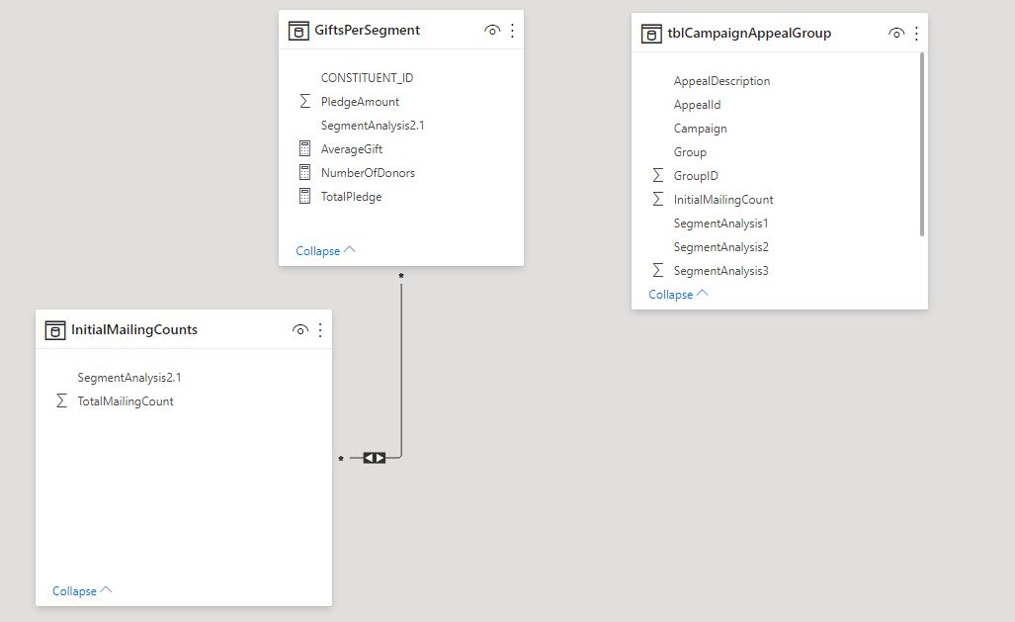Screen dimensions: 1015x622
Task: Select the PledgeAmount field
Action: (x=360, y=102)
